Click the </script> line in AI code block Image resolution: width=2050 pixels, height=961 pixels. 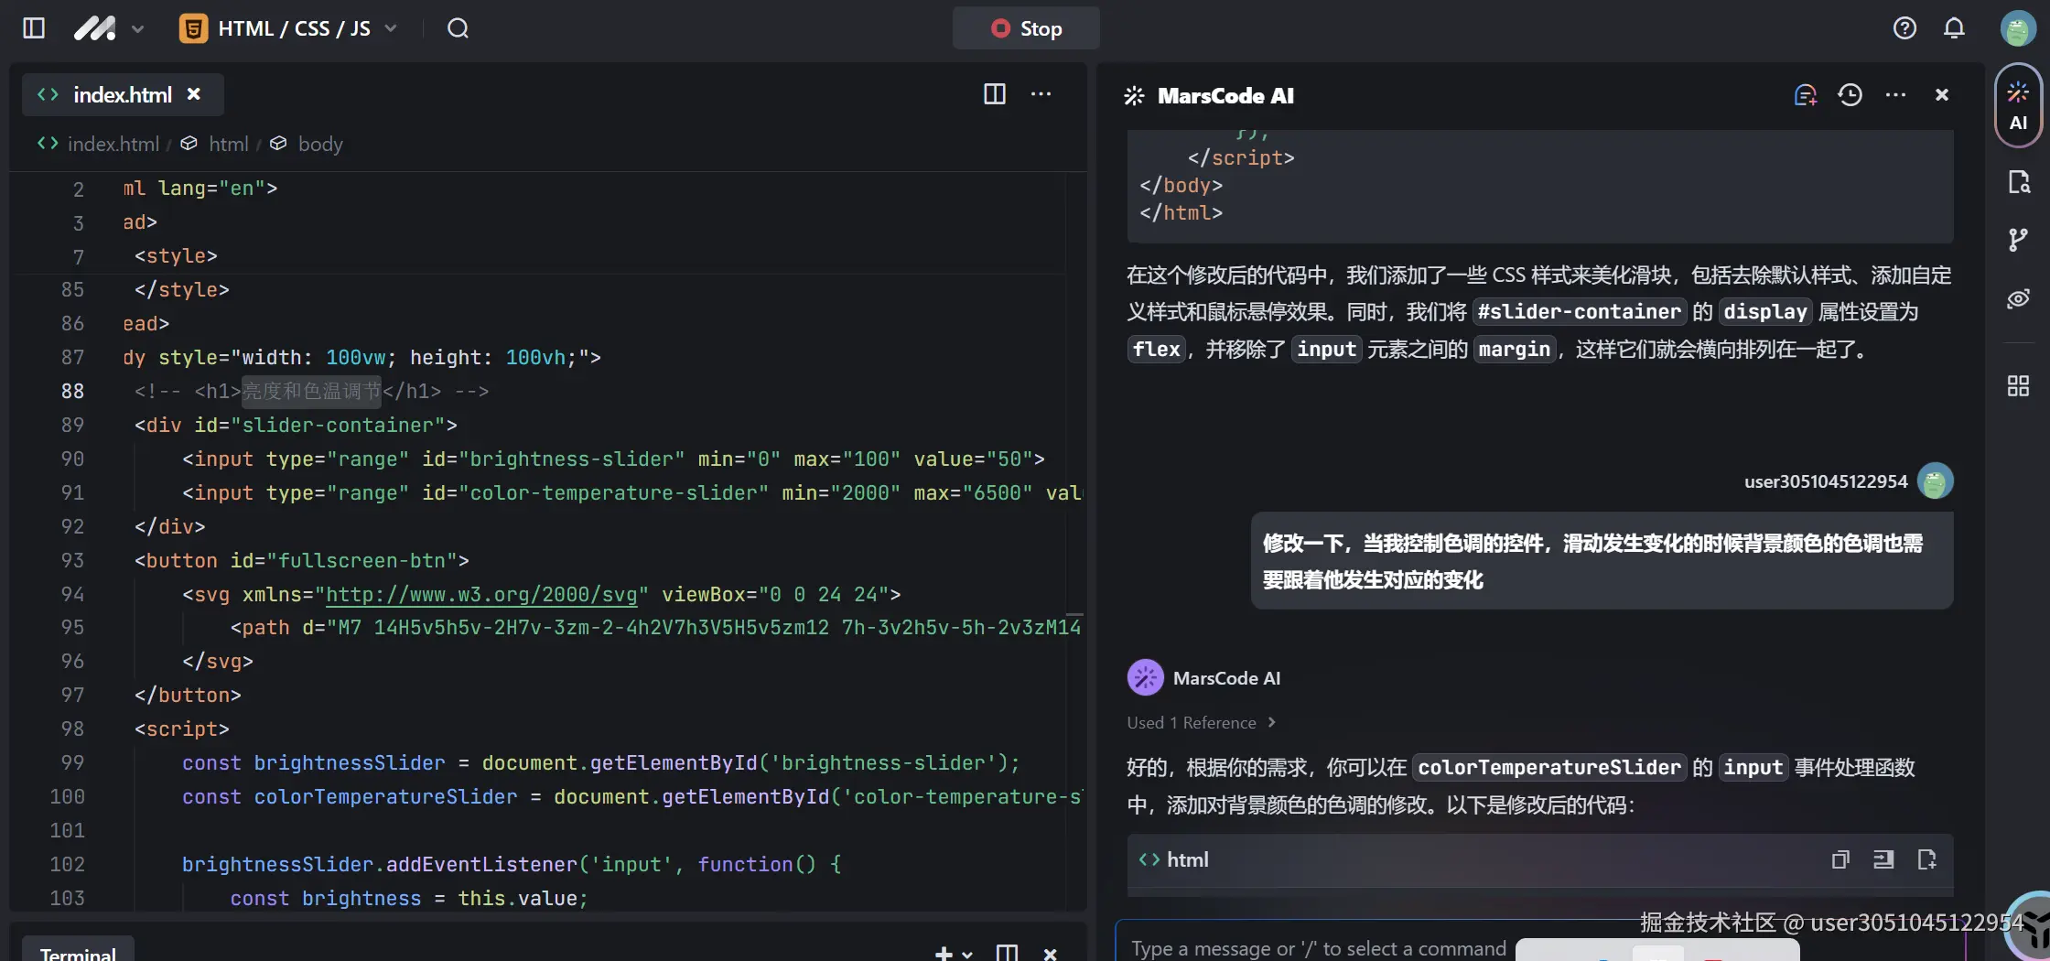[x=1241, y=157]
